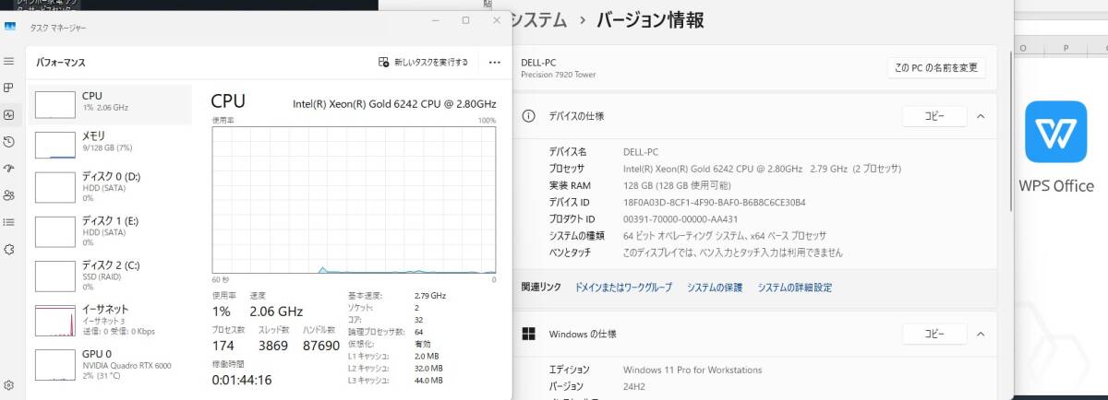Screen dimensions: 1108x400
Task: Select ディスク 0 (D:) performance item
Action: click(111, 186)
